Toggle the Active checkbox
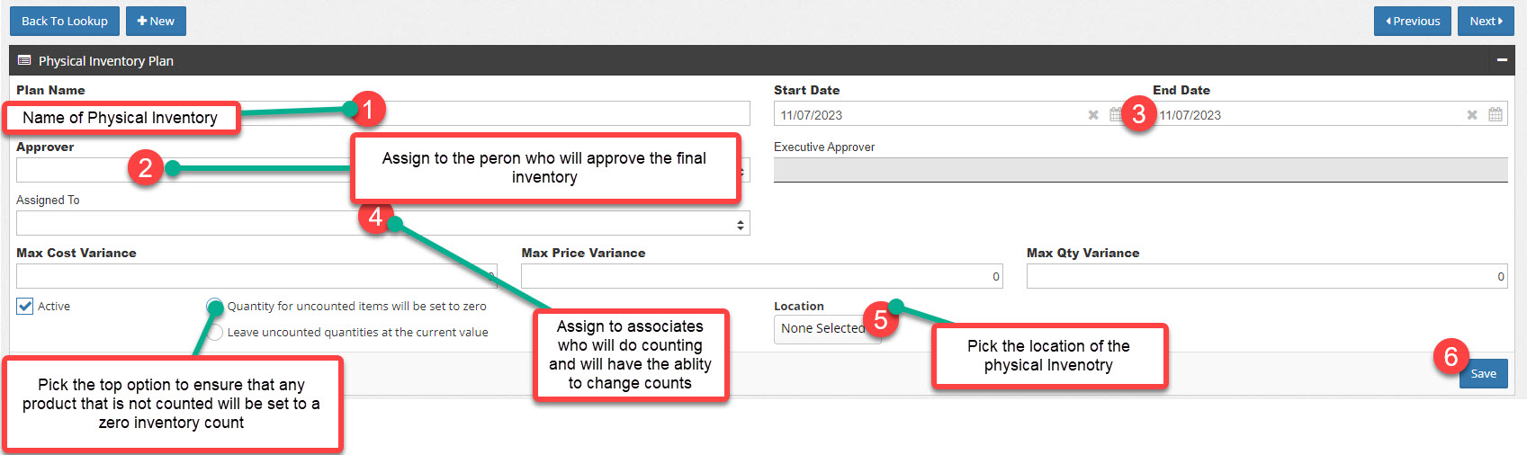 click(x=25, y=307)
